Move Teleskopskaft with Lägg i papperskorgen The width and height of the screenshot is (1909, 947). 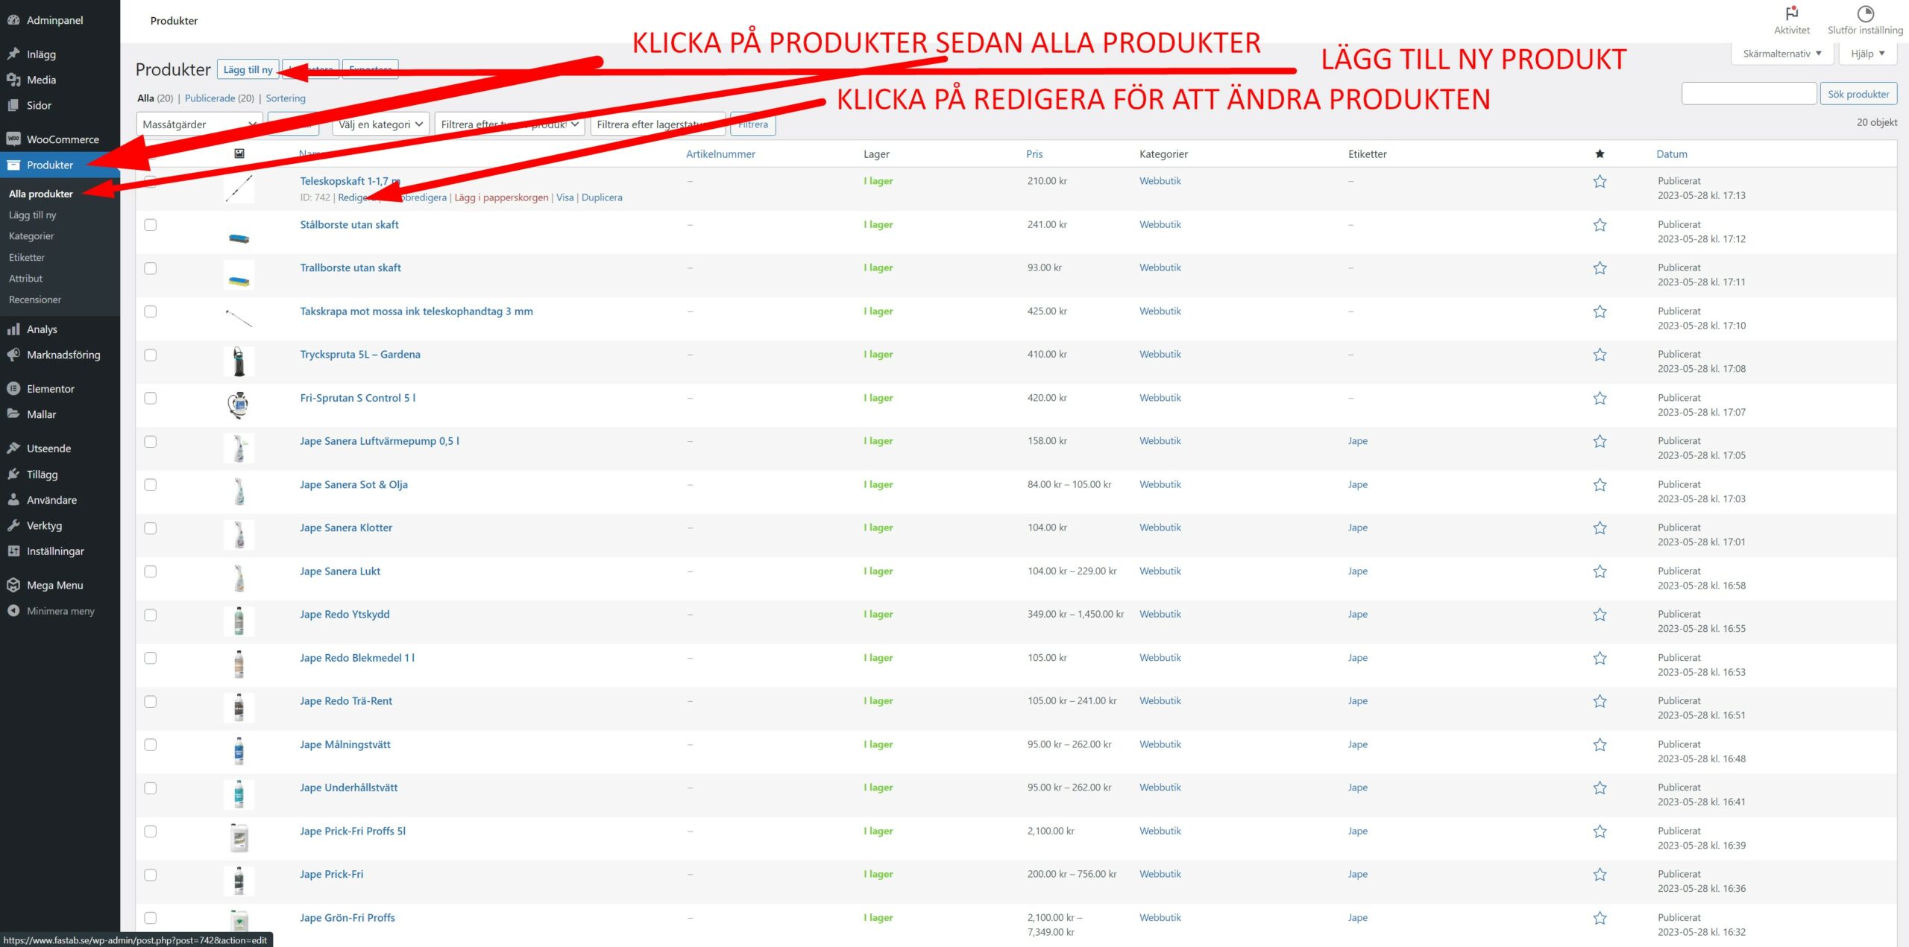coord(501,197)
